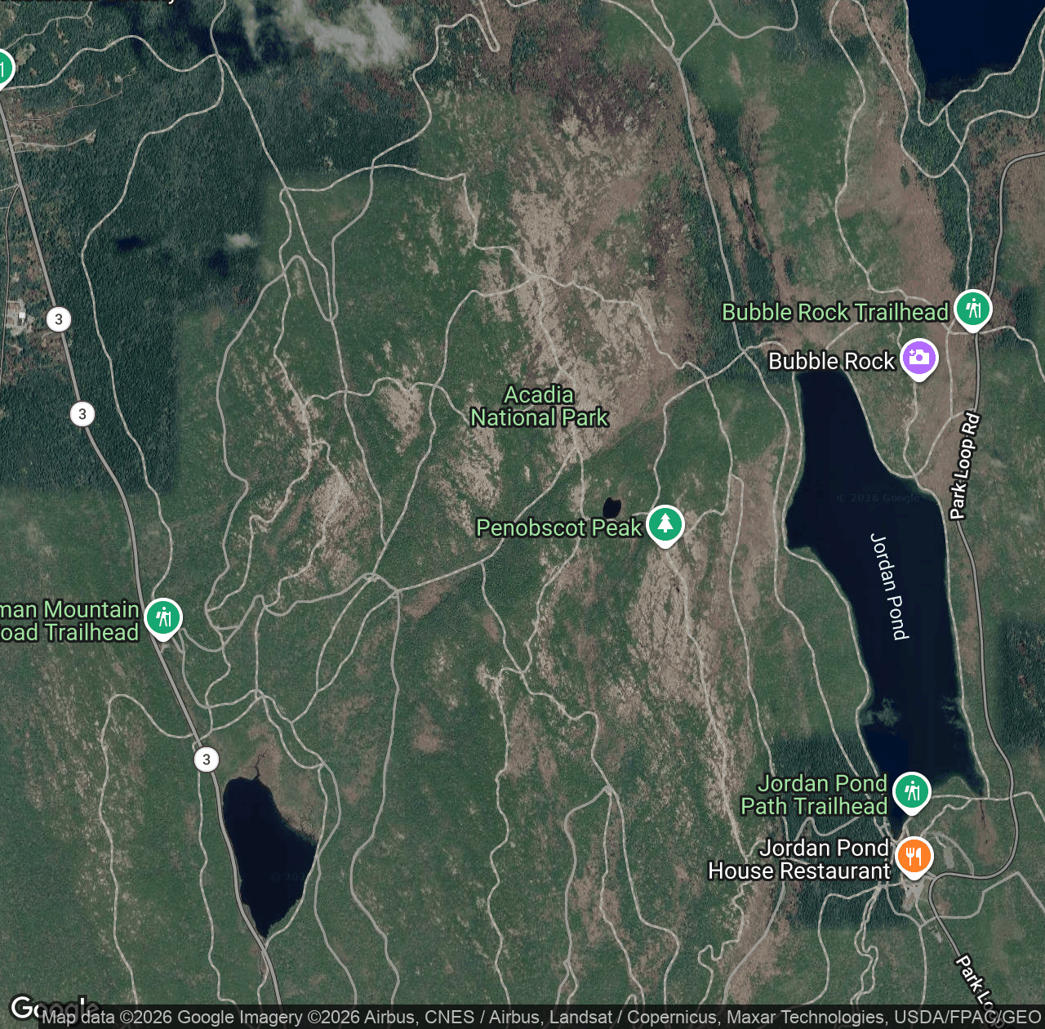The height and width of the screenshot is (1029, 1045).
Task: Open the orange Jordan Pond House Restaurant pin
Action: click(914, 857)
